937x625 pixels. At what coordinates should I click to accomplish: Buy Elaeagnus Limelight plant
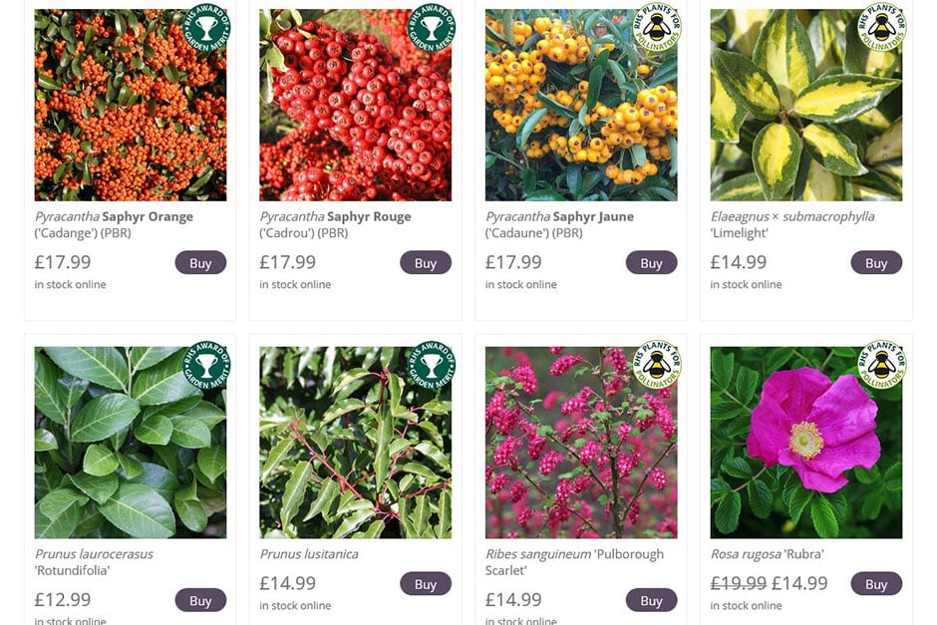[x=876, y=263]
